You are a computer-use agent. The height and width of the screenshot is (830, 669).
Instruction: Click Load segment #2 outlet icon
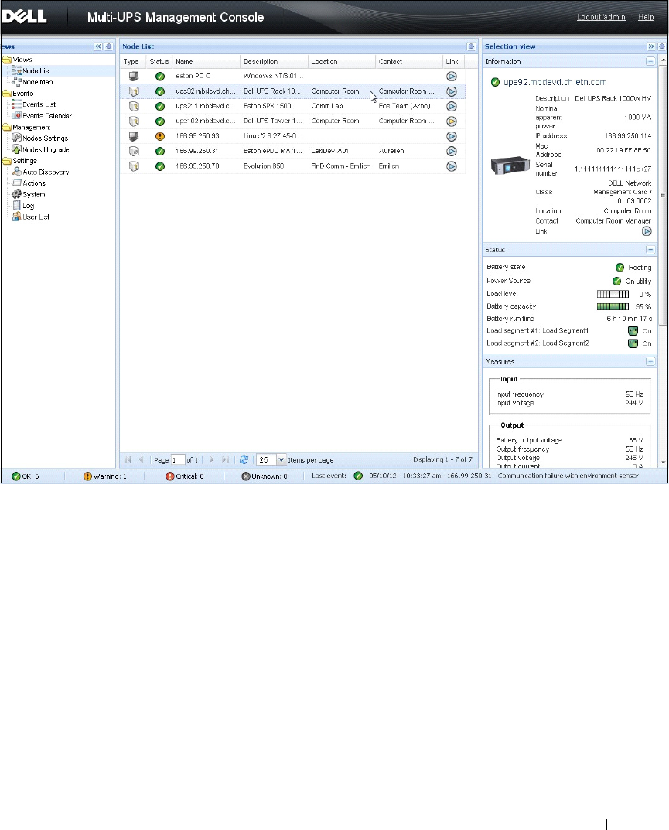pos(633,343)
